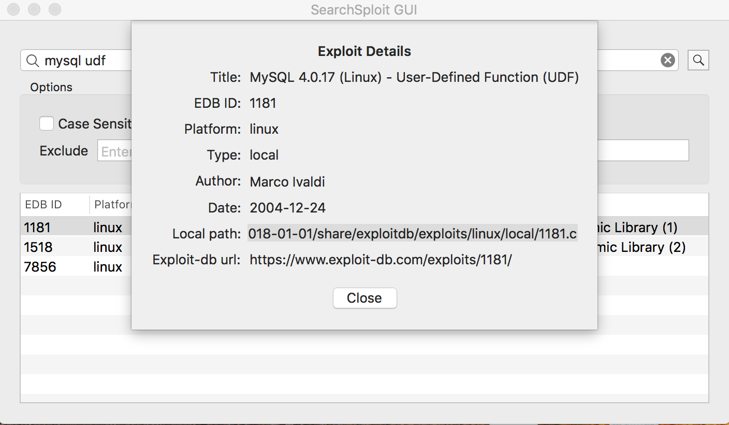Click the Type value 'local'
Viewport: 729px width, 425px height.
pyautogui.click(x=264, y=155)
